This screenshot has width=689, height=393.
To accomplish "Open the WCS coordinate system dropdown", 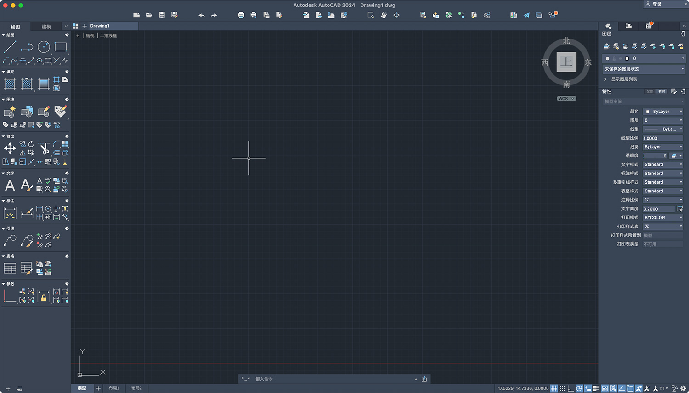I will click(x=566, y=98).
